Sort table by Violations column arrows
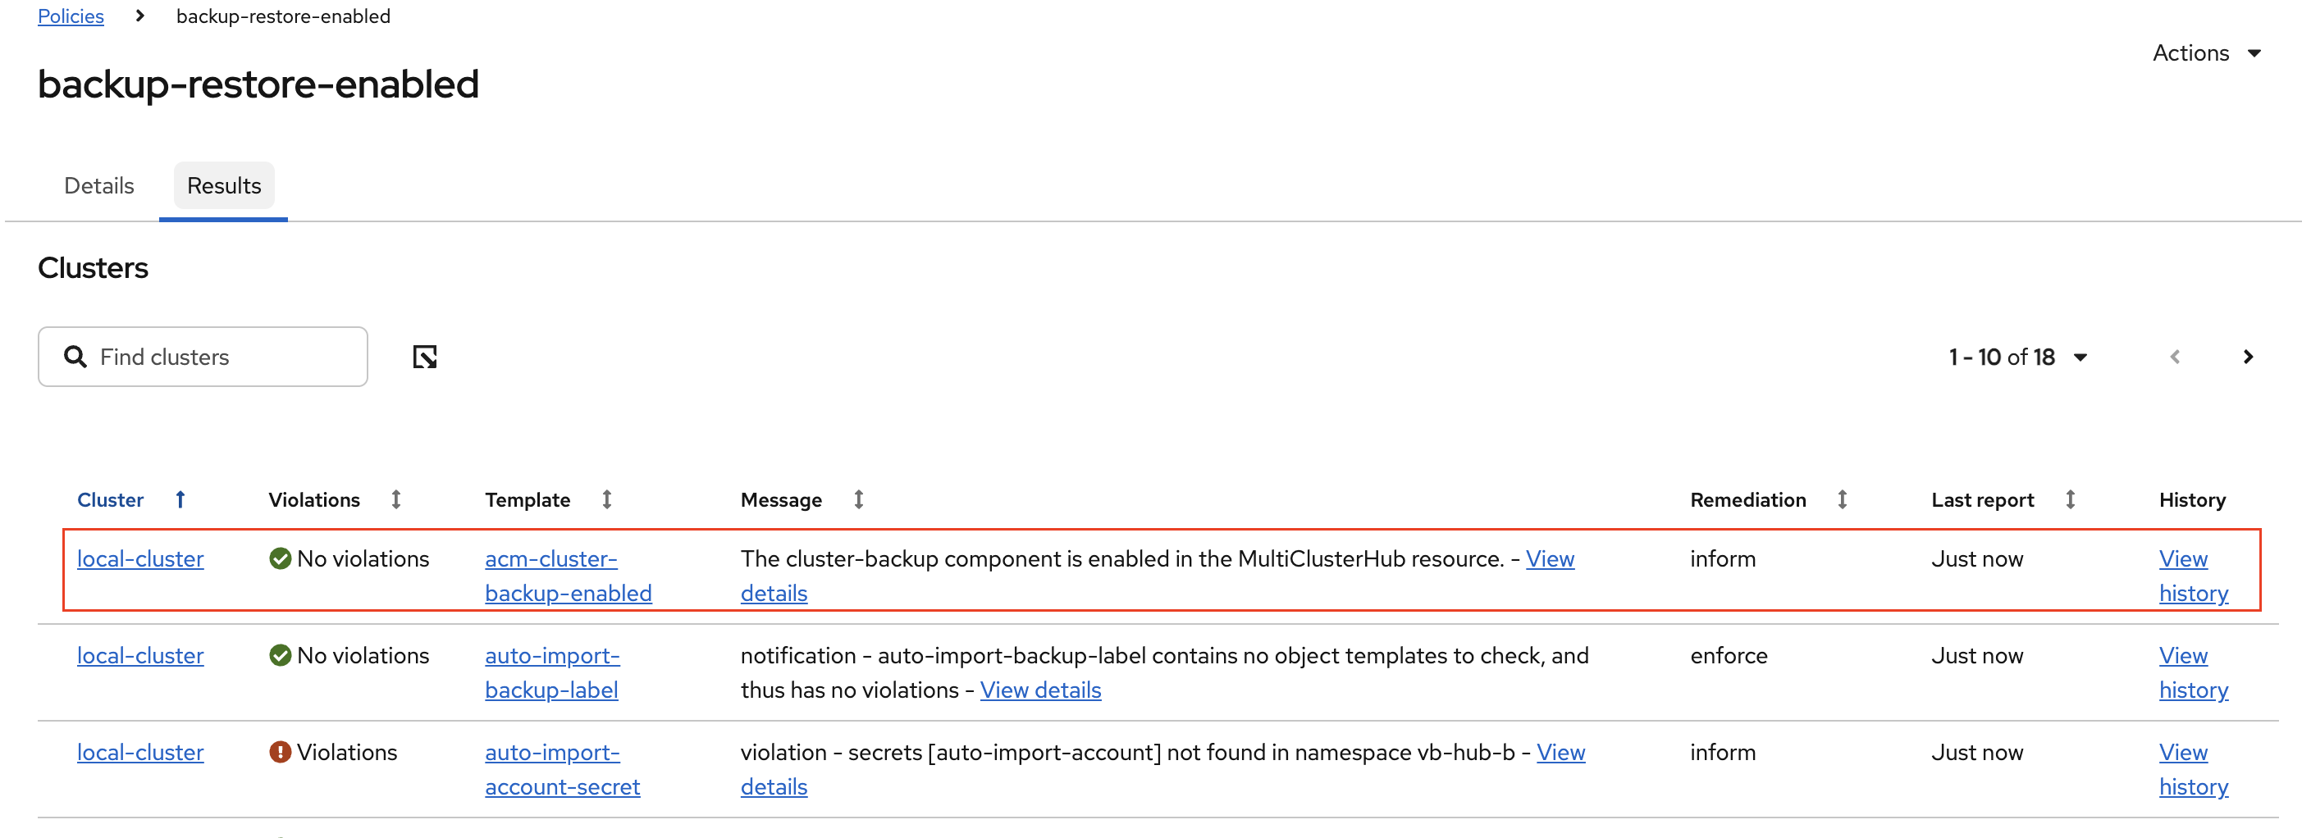This screenshot has height=838, width=2302. [x=396, y=499]
